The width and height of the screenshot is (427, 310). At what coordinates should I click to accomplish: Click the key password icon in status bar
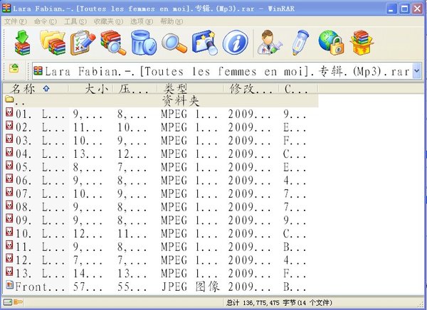pos(19,302)
